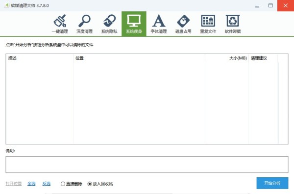Screen dimensions: 294x194
Task: Minimize the 软媒清理大师 window
Action: click(257, 5)
